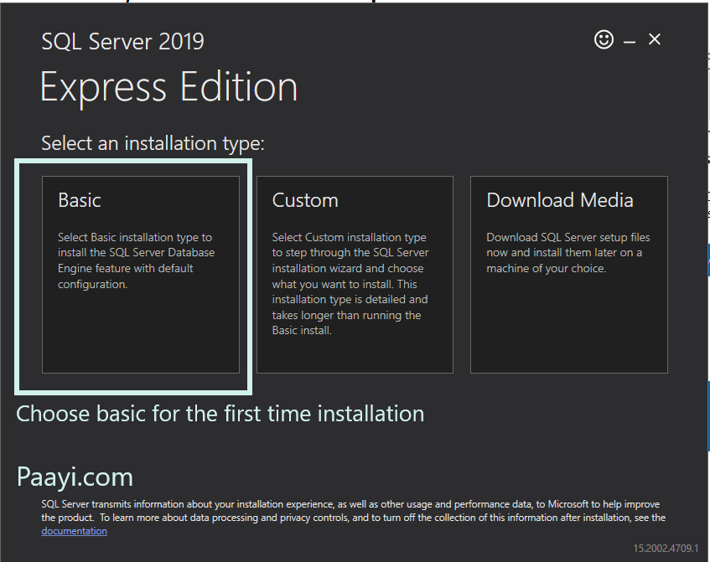Click the Paayi.com watermark text

point(74,476)
